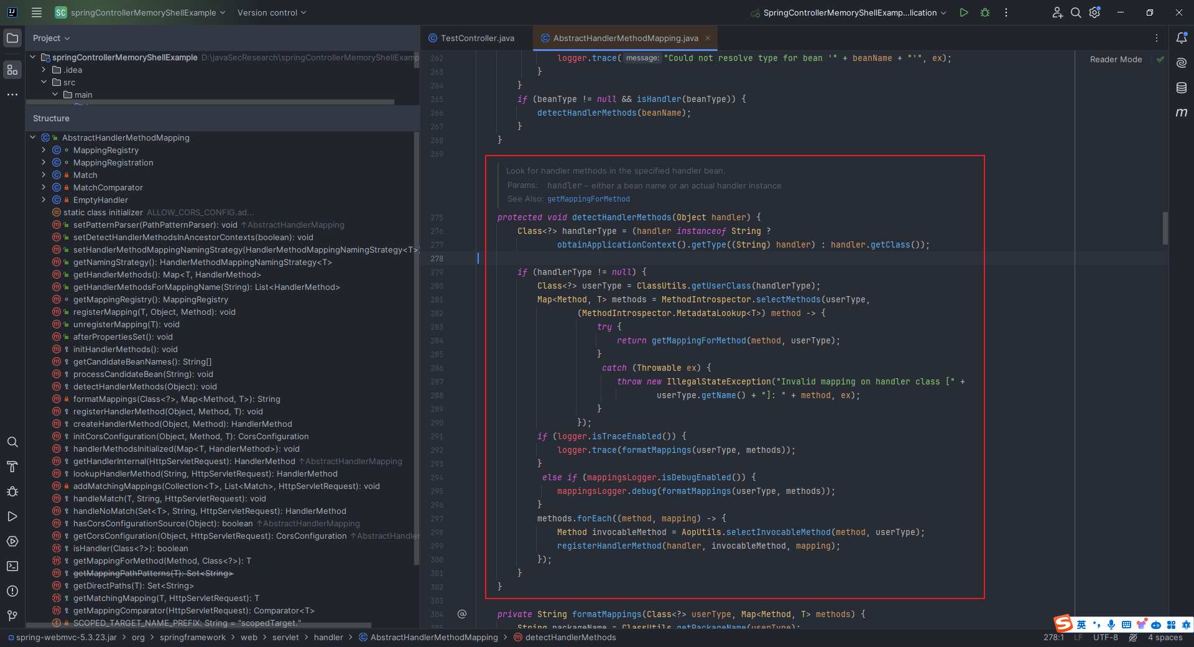Click detectHandlerMethods breadcrumb
This screenshot has width=1194, height=647.
[x=565, y=638]
